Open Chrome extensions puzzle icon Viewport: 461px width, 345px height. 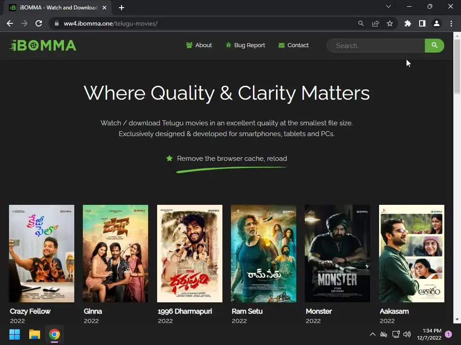point(407,23)
